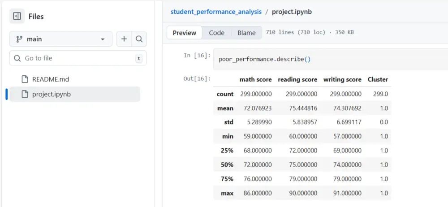The height and width of the screenshot is (207, 448).
Task: Click the In [16] input label
Action: click(197, 56)
